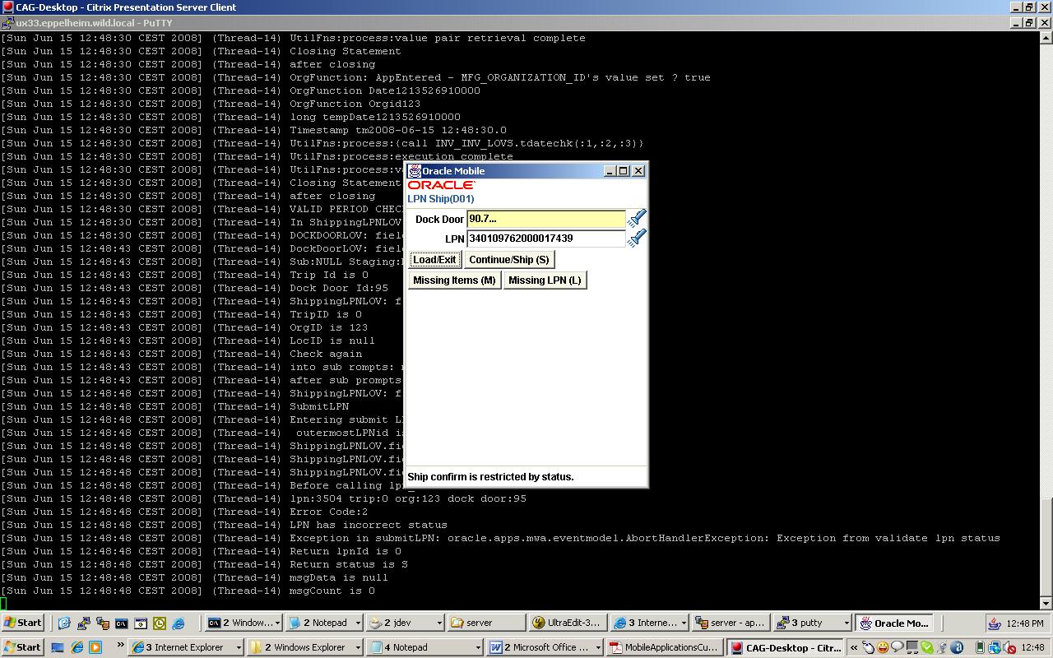Click the 'Ship confirm is restricted by status.' message

490,477
